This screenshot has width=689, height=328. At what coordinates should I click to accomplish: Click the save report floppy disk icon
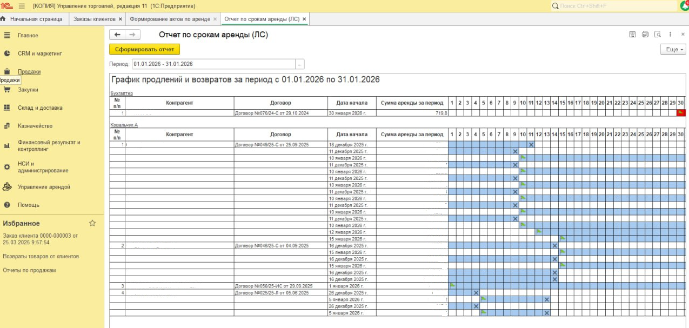(632, 35)
